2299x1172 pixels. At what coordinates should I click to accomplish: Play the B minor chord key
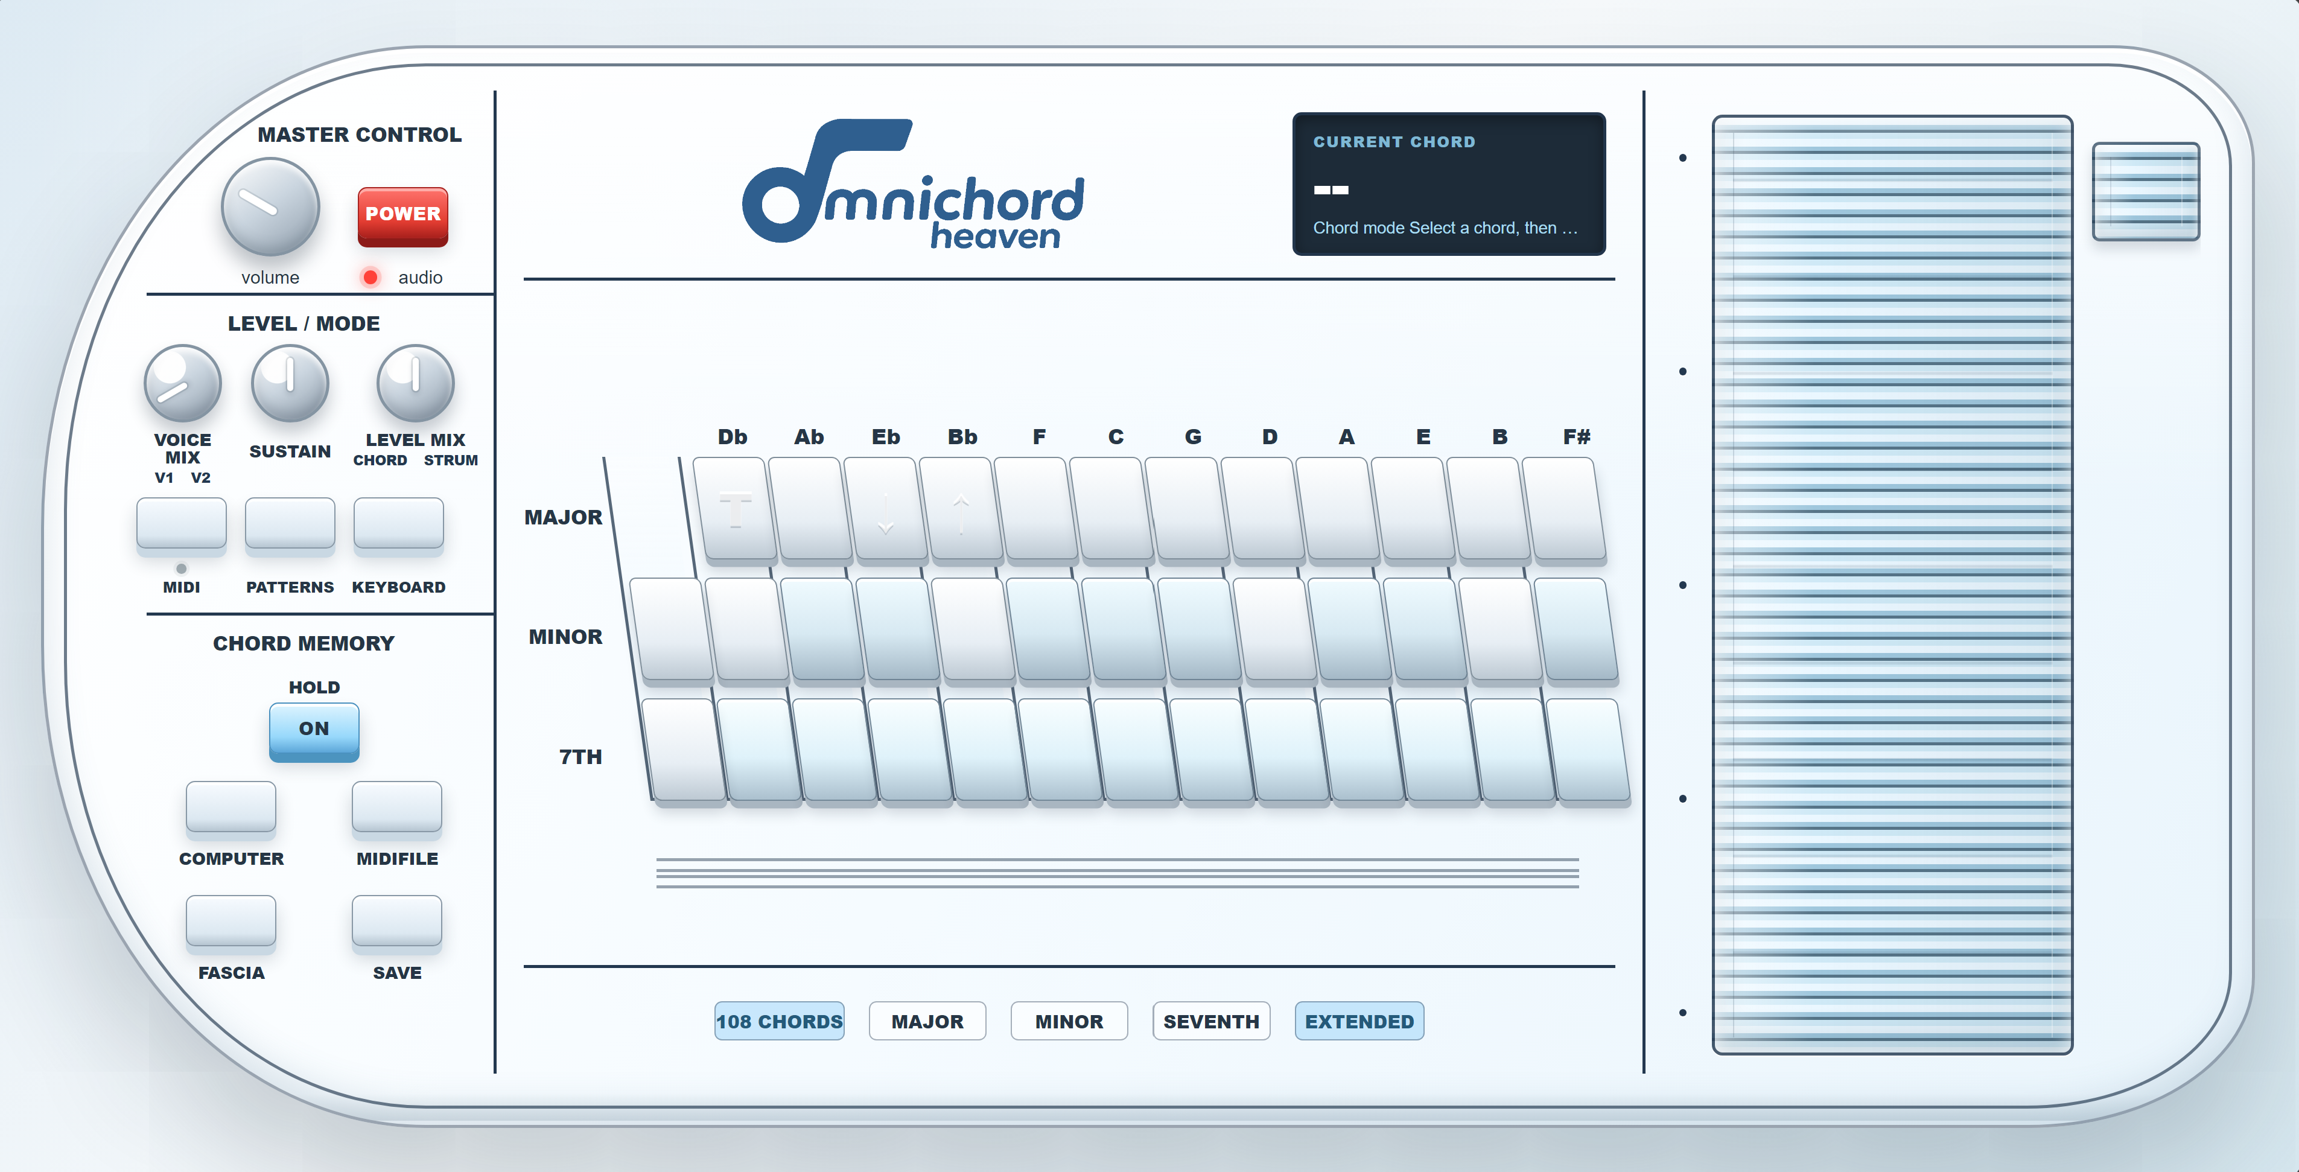(x=1501, y=632)
